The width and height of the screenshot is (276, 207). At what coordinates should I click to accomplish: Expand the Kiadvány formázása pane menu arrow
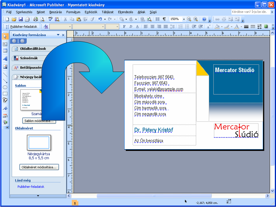tap(58, 35)
